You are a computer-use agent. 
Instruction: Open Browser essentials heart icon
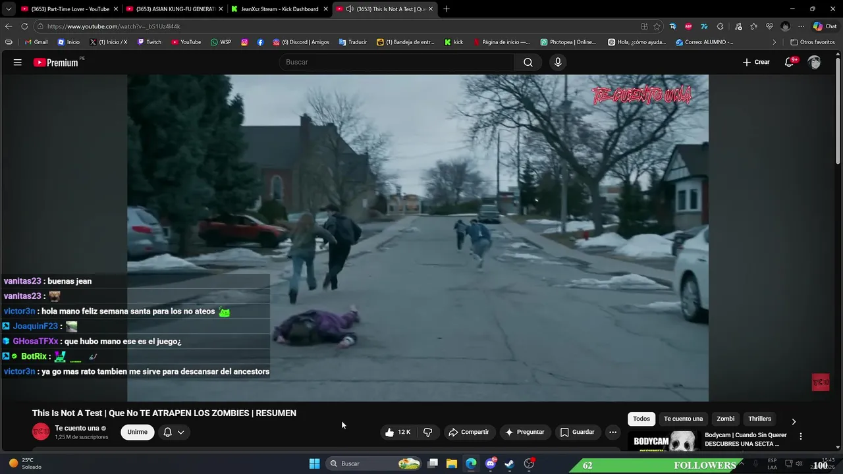[x=769, y=26]
